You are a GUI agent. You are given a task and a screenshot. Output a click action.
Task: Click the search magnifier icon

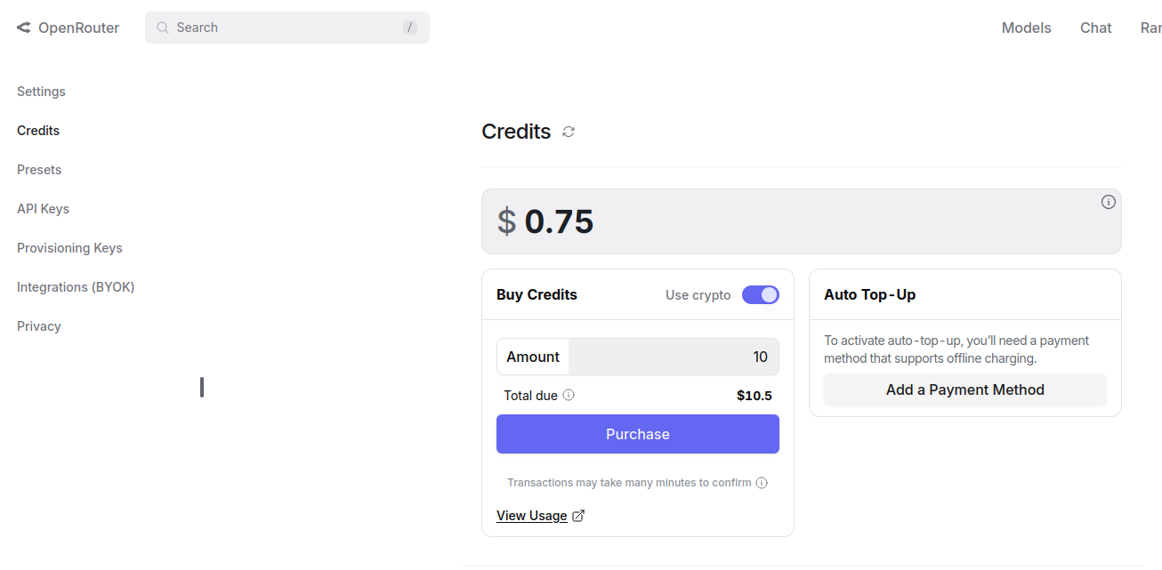(163, 28)
